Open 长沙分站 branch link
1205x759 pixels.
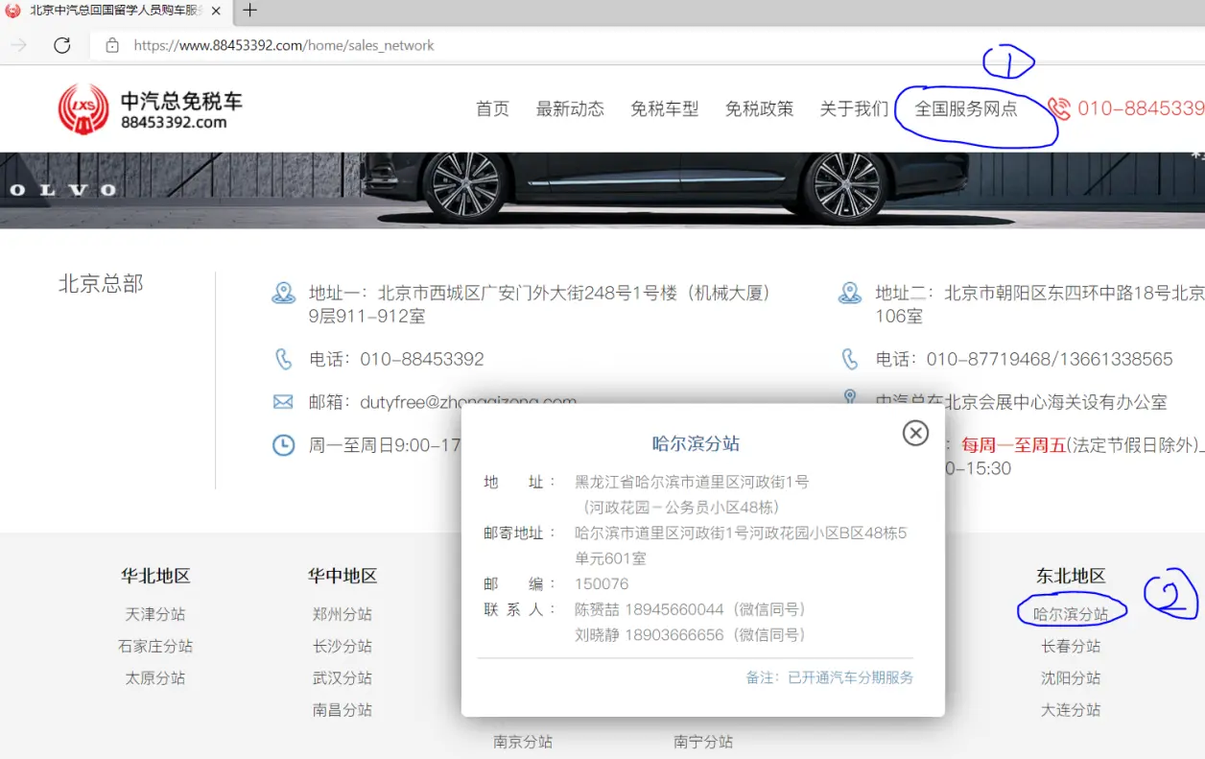[x=343, y=646]
